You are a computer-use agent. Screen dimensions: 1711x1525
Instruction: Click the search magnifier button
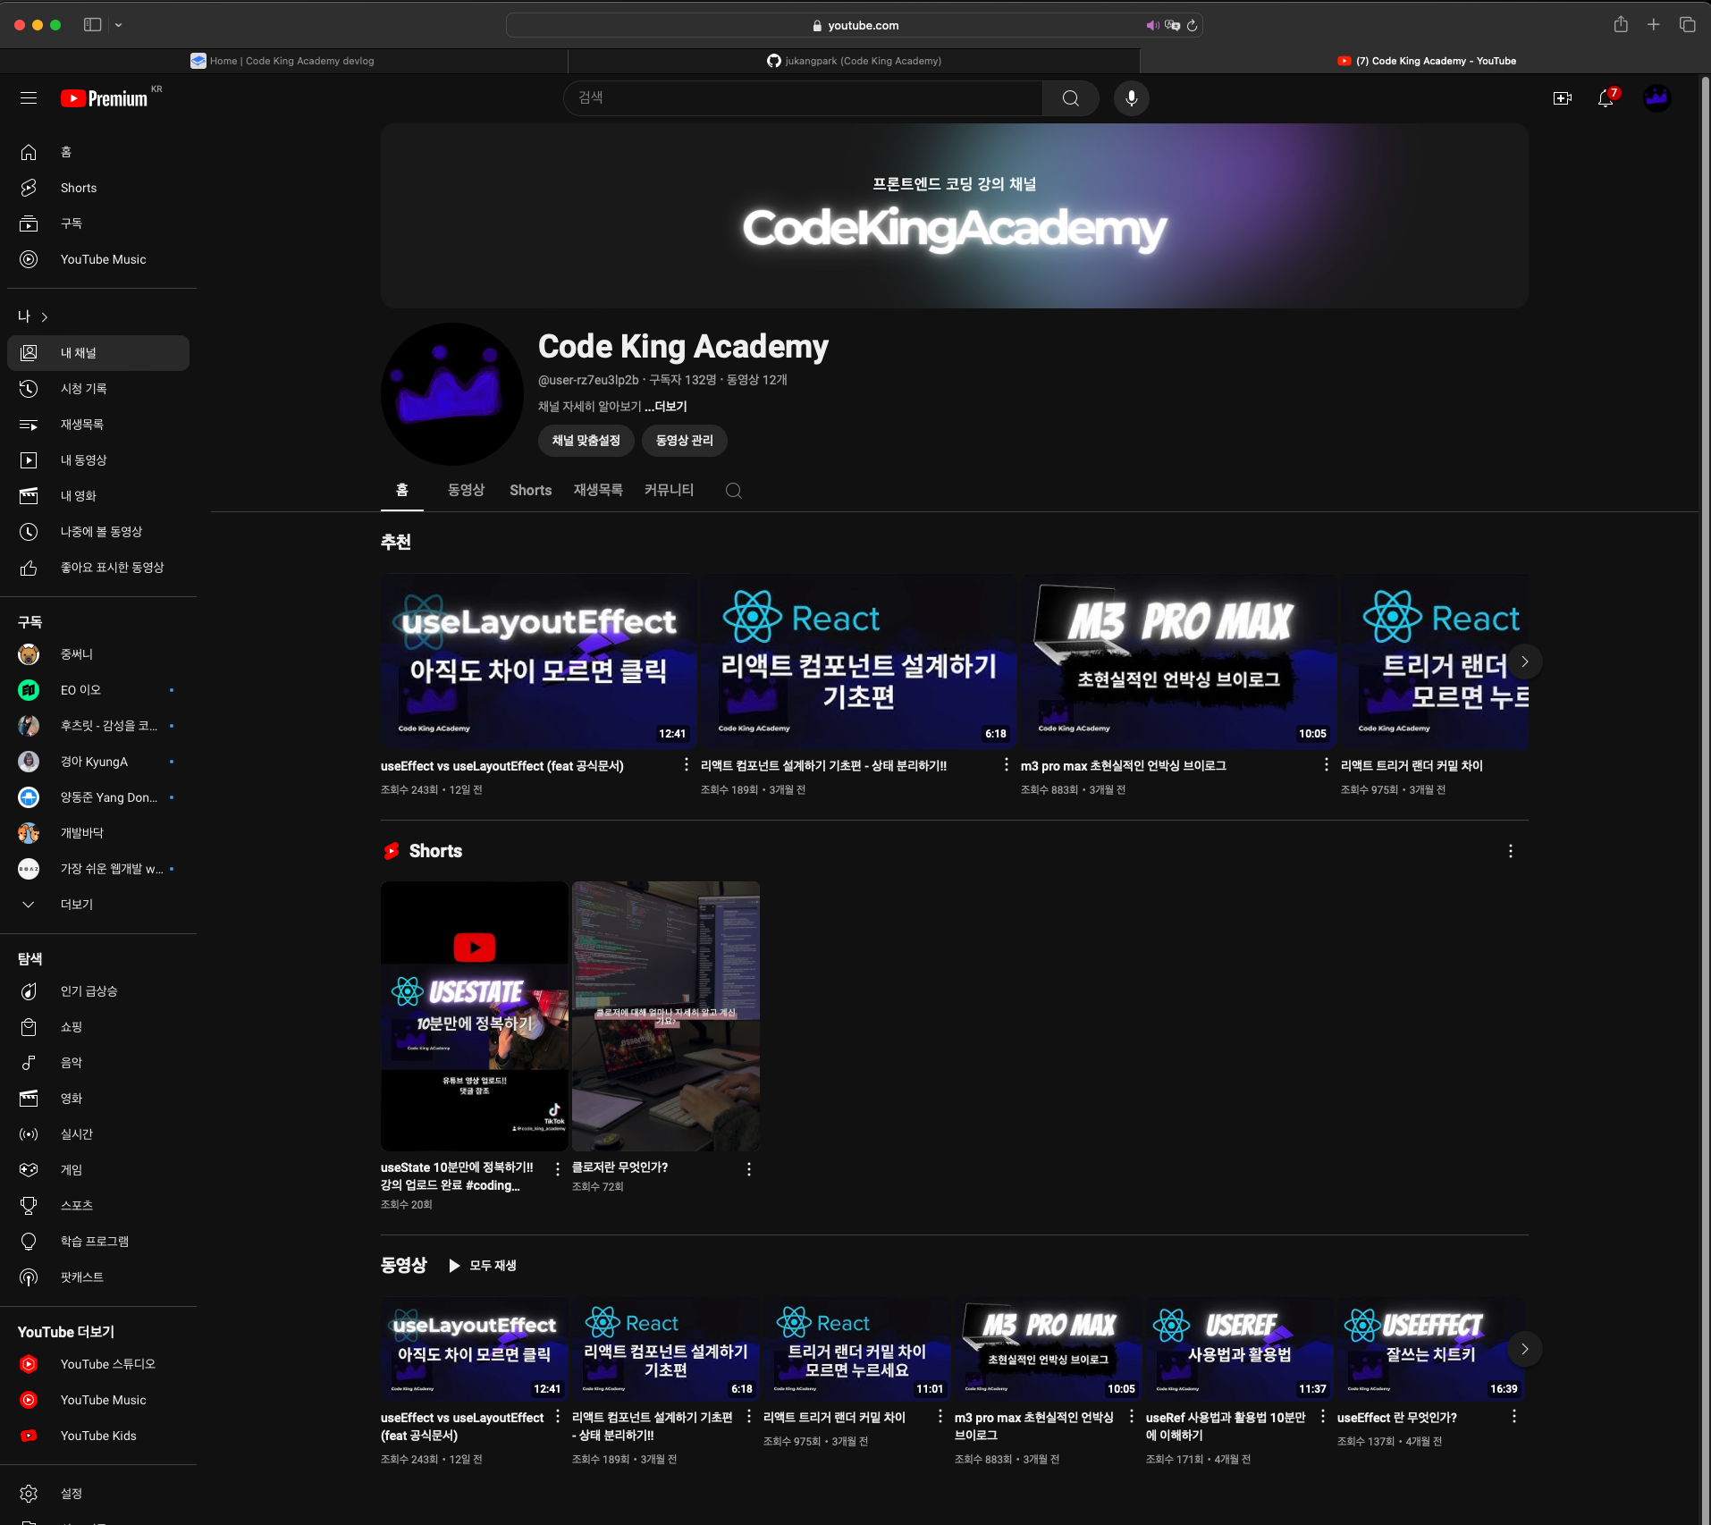pos(1070,98)
